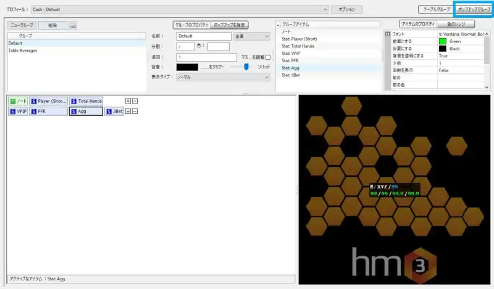Select the Player (Short) stat block

tap(48, 100)
